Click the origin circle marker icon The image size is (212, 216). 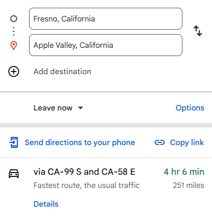(x=14, y=19)
